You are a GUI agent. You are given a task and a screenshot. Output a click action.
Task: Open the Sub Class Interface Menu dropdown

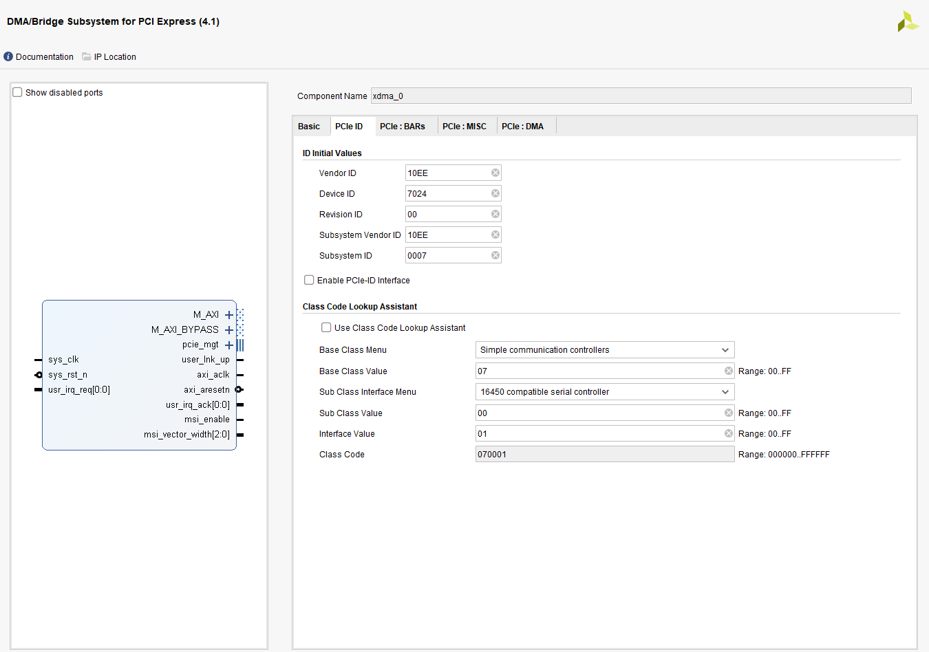click(x=605, y=392)
